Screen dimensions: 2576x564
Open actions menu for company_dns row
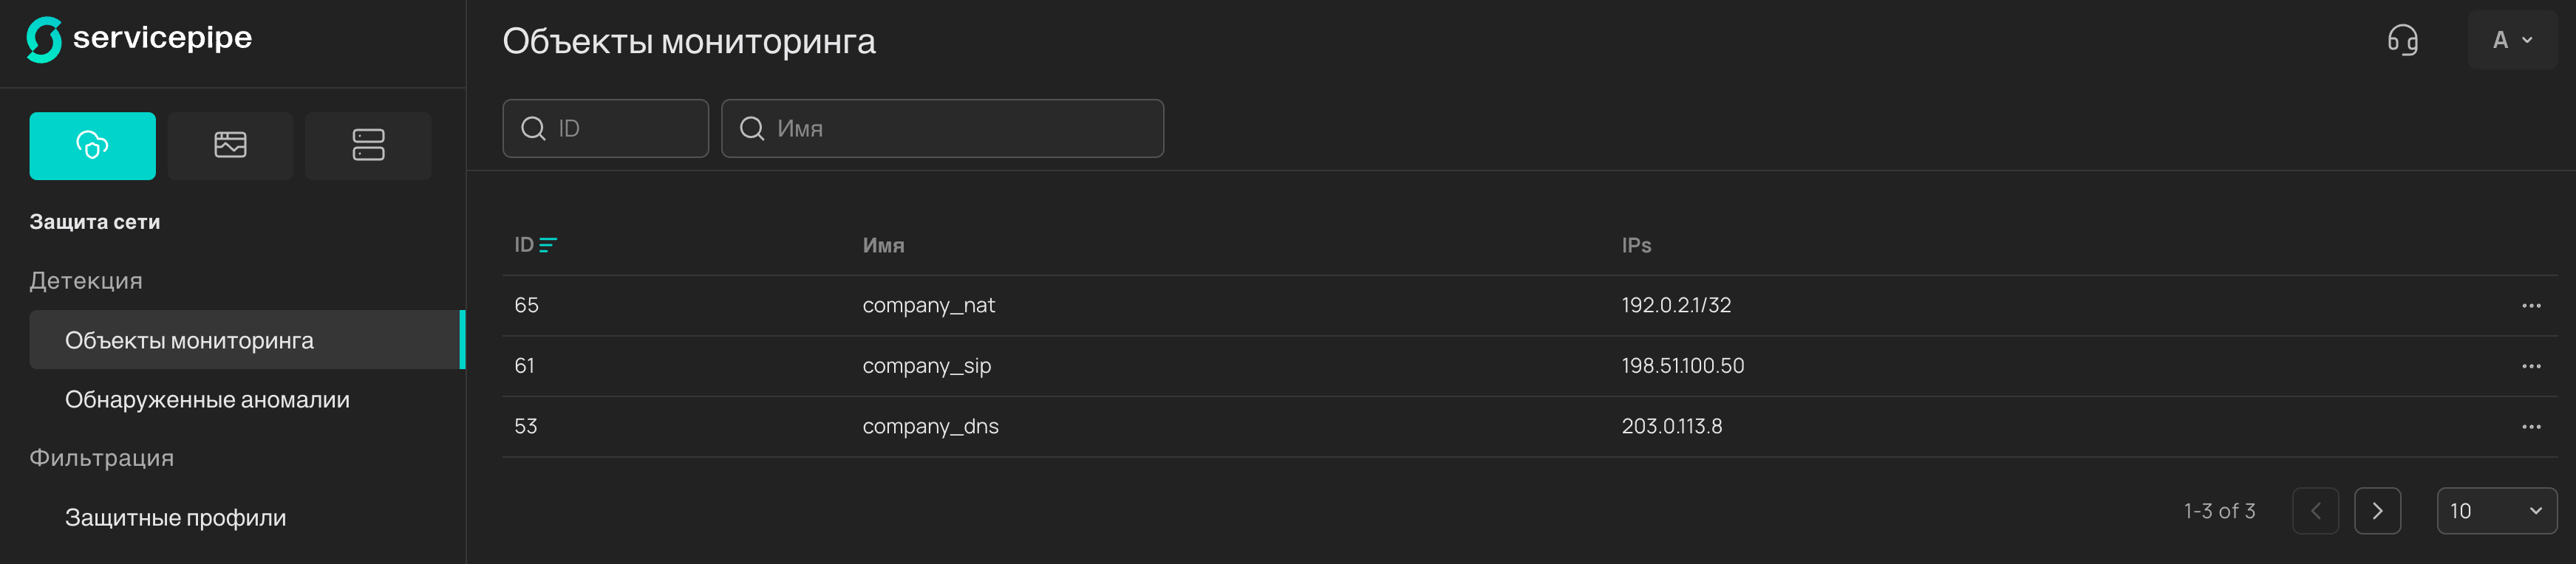coord(2530,427)
